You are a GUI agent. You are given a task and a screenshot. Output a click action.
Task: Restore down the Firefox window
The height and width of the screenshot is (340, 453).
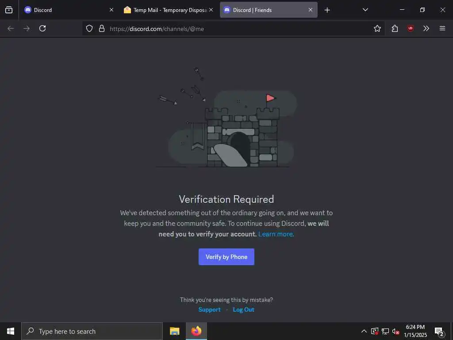coord(422,10)
